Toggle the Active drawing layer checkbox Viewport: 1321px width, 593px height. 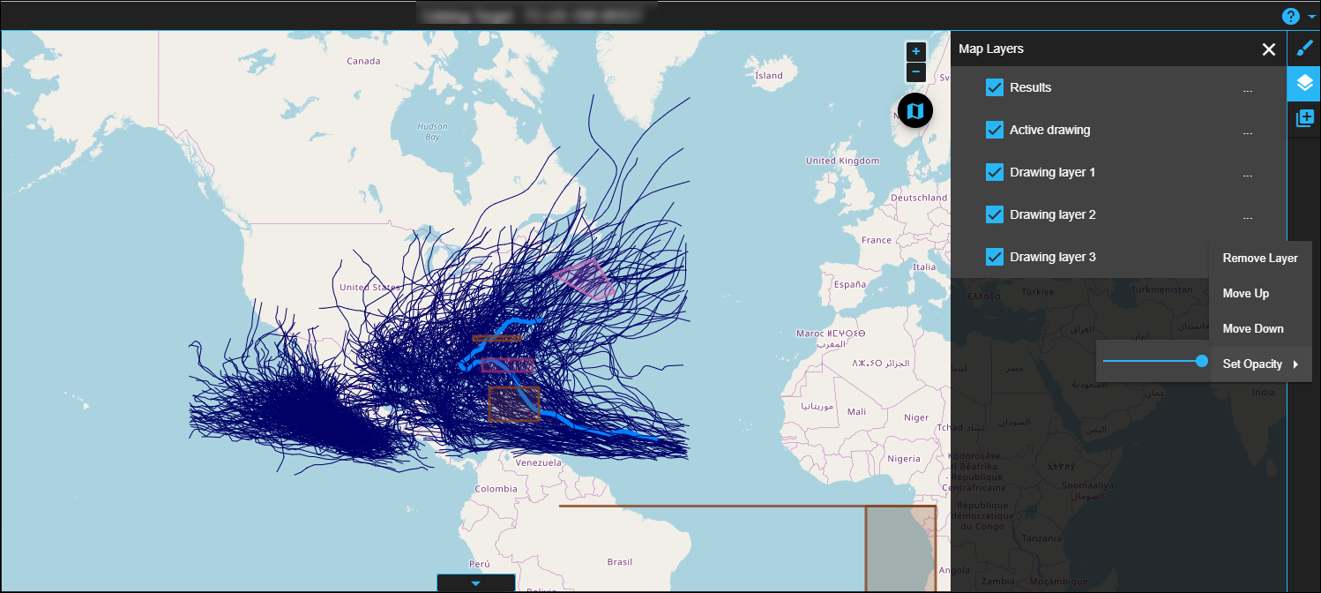tap(995, 130)
